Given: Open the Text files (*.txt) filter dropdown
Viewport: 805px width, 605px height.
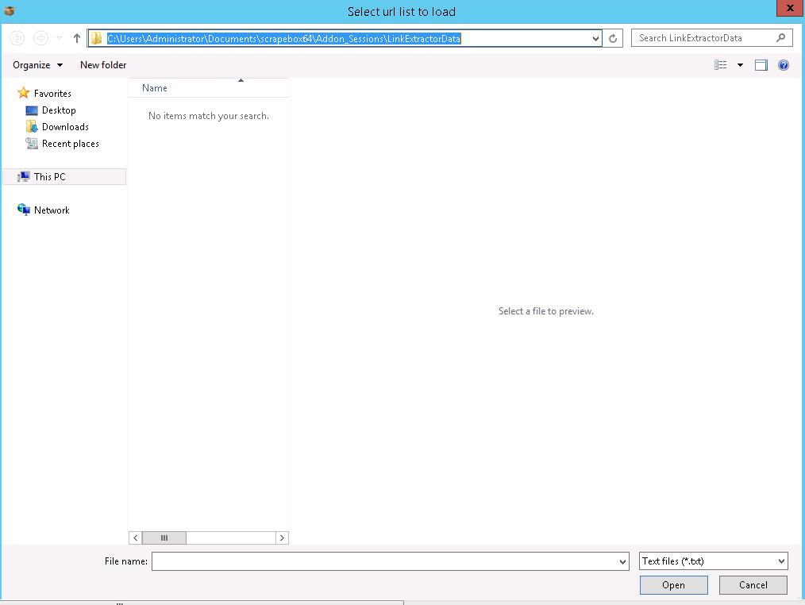Looking at the screenshot, I should [714, 561].
